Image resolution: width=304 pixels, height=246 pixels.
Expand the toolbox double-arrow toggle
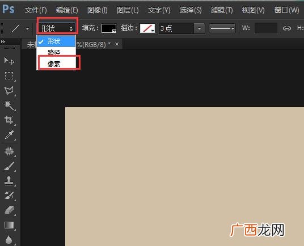pos(3,42)
